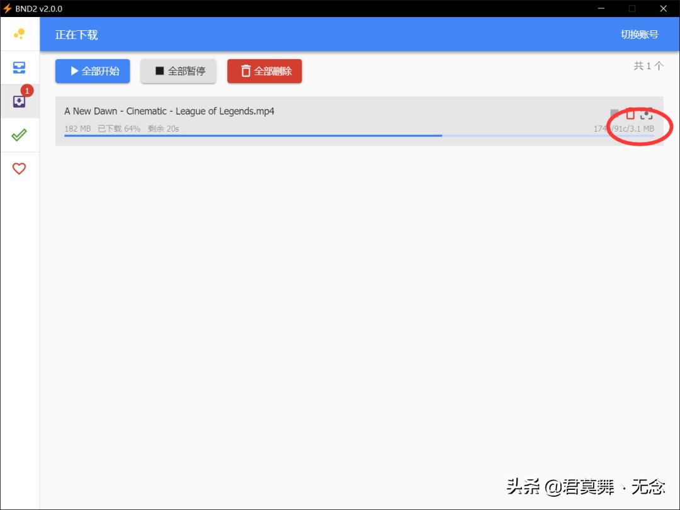680x510 pixels.
Task: Click 全部暂停 to pause all downloads
Action: pos(178,71)
